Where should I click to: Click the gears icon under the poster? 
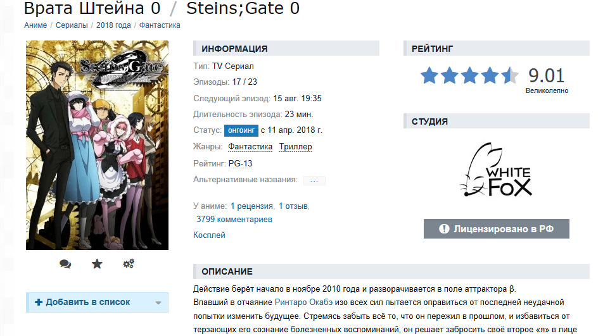129,264
